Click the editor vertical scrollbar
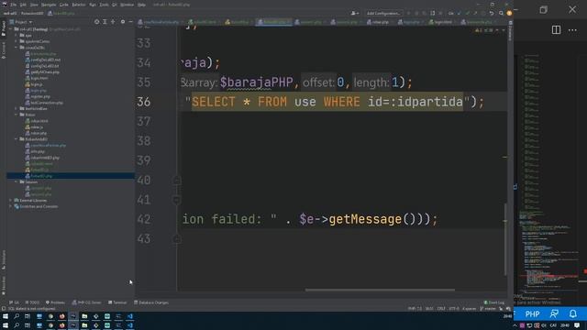The height and width of the screenshot is (330, 587). tap(505, 239)
